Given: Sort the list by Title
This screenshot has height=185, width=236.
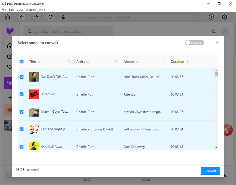Looking at the screenshot, I should pyautogui.click(x=39, y=62).
